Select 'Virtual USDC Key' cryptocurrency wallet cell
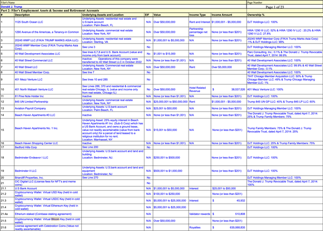Viewport: 323px width, 231px height. [47, 201]
